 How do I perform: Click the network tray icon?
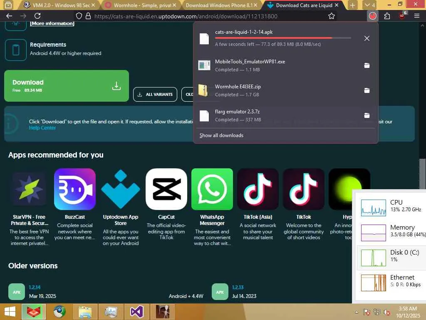coord(376,312)
